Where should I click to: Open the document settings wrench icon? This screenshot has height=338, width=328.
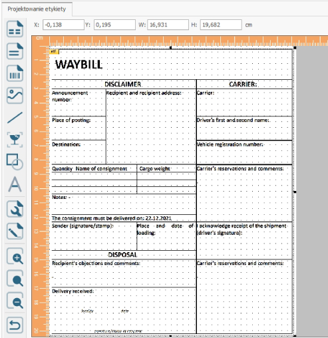click(15, 209)
